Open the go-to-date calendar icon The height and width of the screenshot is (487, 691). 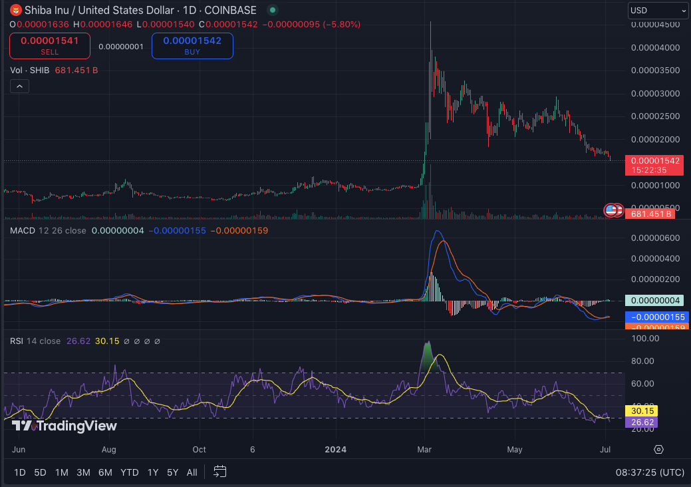tap(219, 472)
